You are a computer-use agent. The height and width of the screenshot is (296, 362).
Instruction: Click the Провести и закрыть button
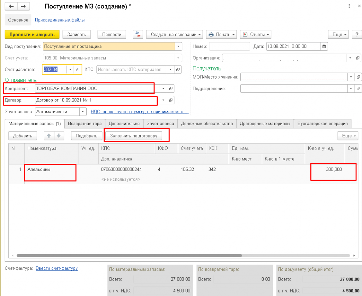pos(32,34)
